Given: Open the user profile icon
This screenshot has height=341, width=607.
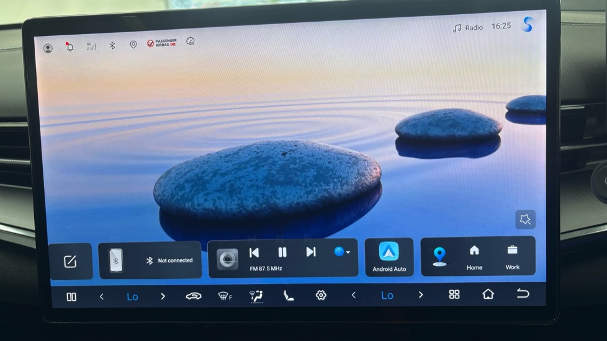Looking at the screenshot, I should 48,48.
